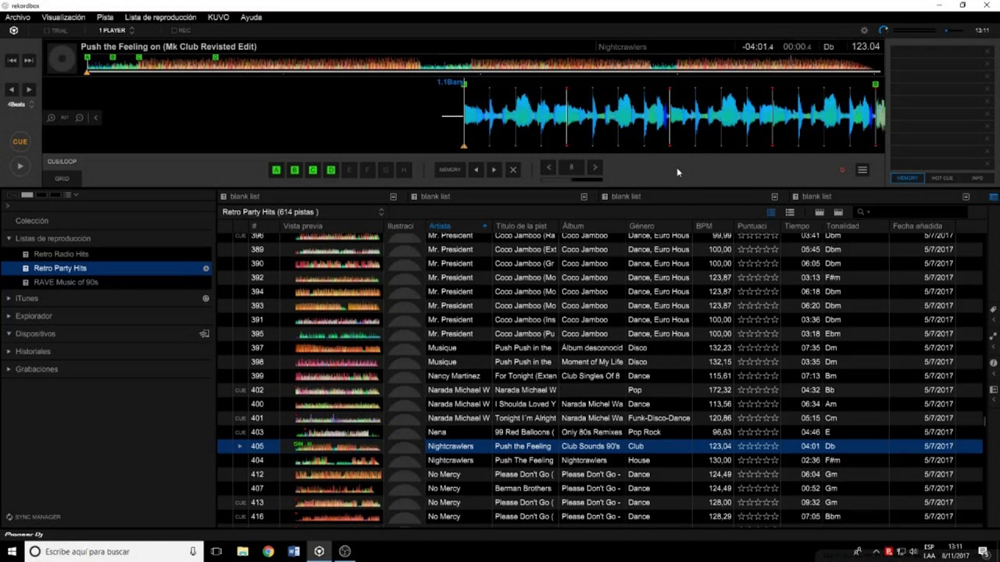Open Chrome from the taskbar

tap(268, 551)
